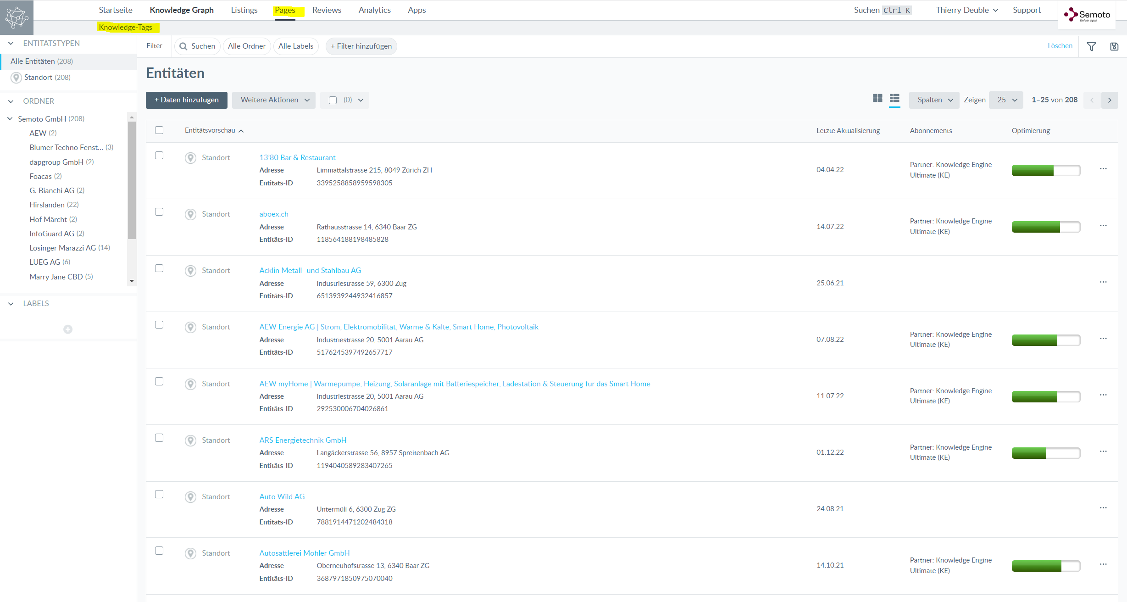Open the Listings menu tab
Image resolution: width=1127 pixels, height=602 pixels.
pos(244,10)
